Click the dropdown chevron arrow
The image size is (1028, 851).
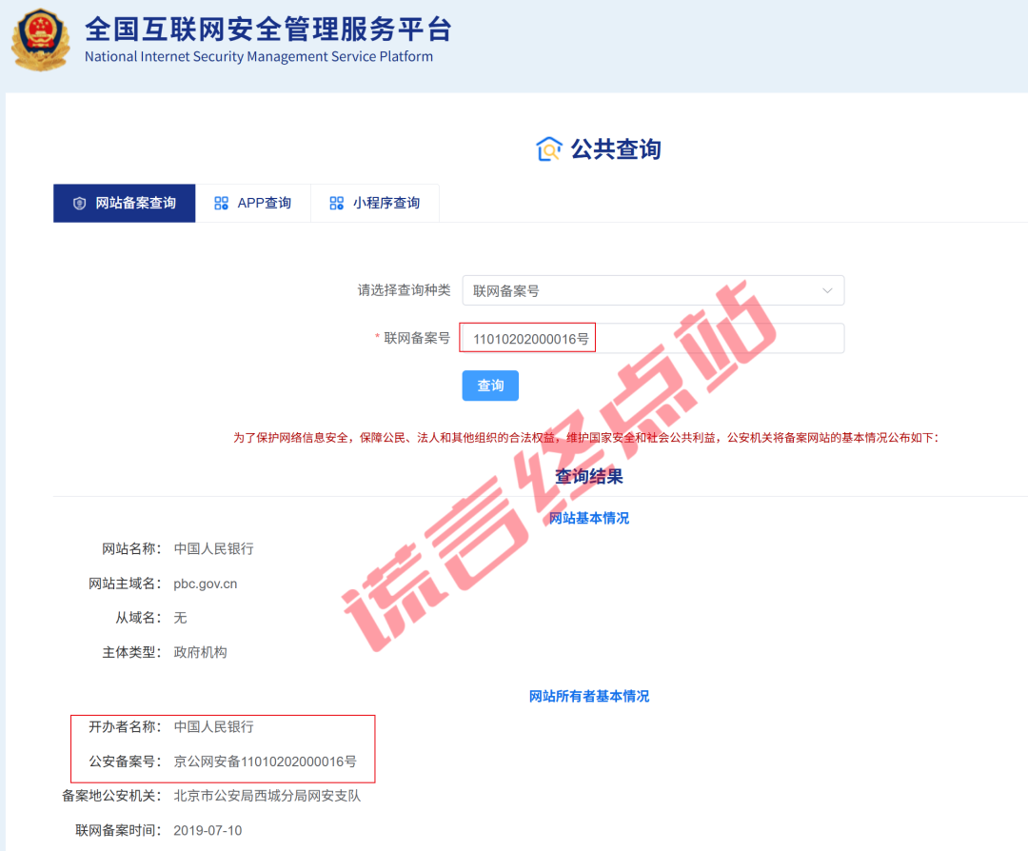827,290
